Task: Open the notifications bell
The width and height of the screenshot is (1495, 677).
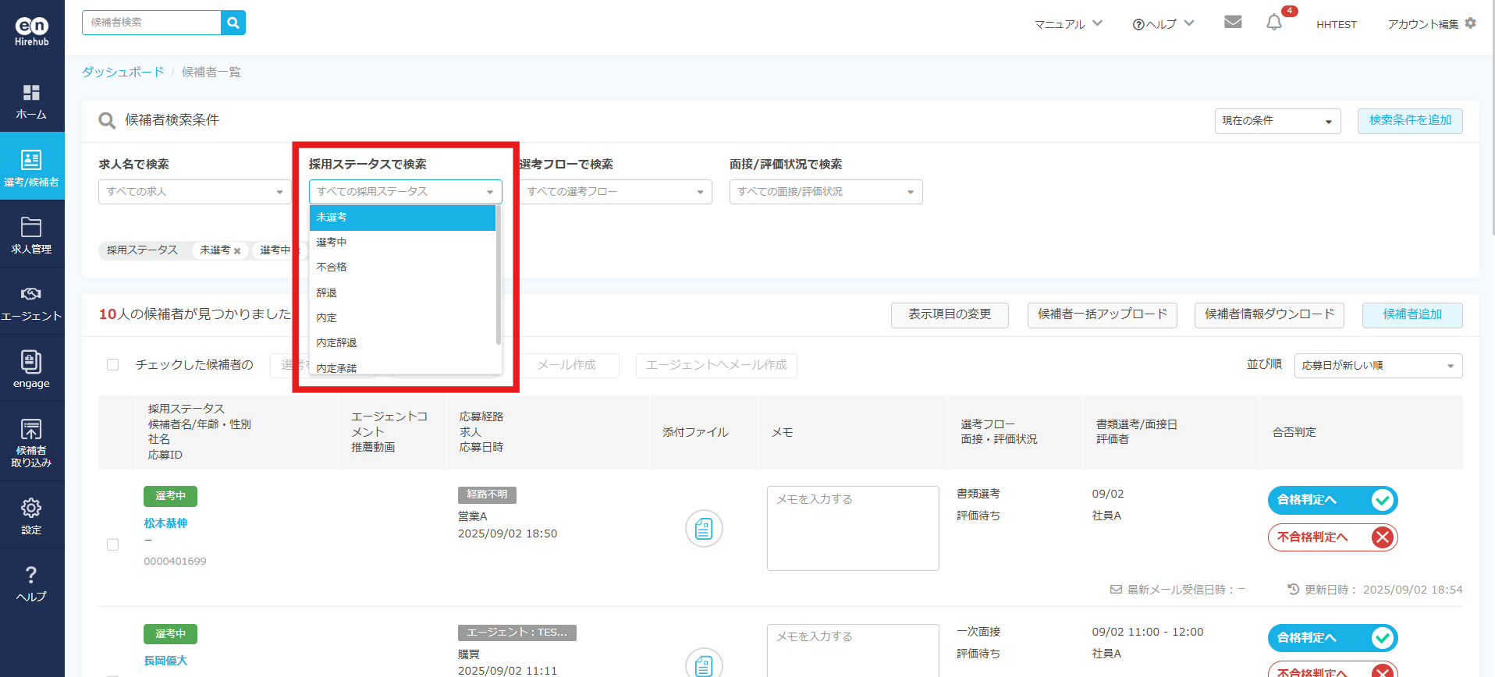Action: (1273, 23)
